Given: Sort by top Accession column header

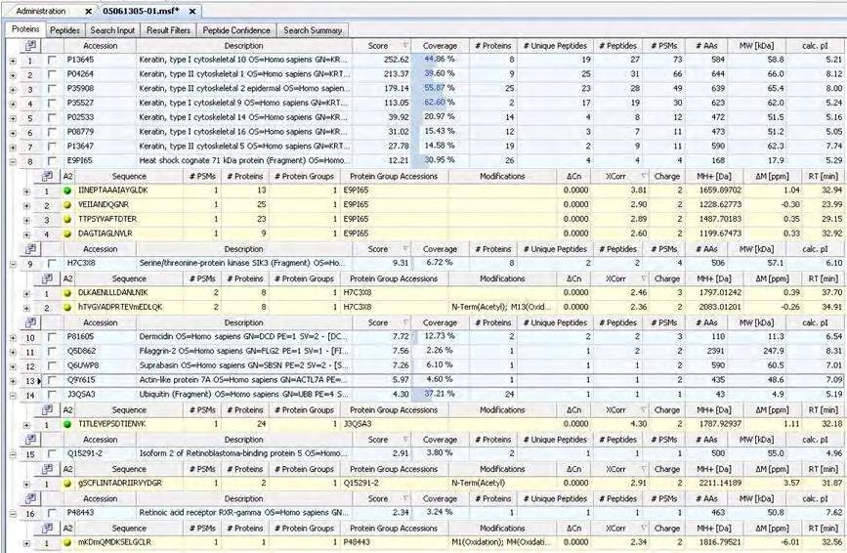Looking at the screenshot, I should pos(100,46).
